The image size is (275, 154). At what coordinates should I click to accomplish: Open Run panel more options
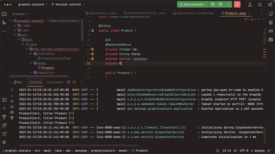pyautogui.click(x=81, y=82)
